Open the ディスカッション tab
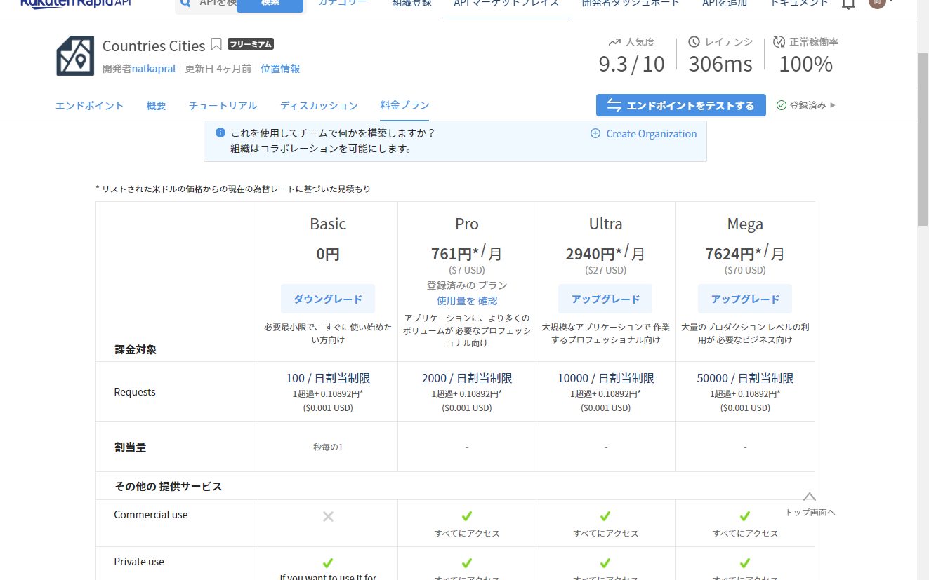 tap(319, 106)
